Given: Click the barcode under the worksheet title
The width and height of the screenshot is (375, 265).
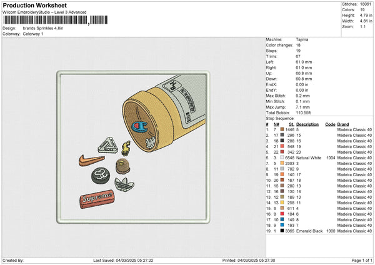Looking at the screenshot, I should point(55,20).
